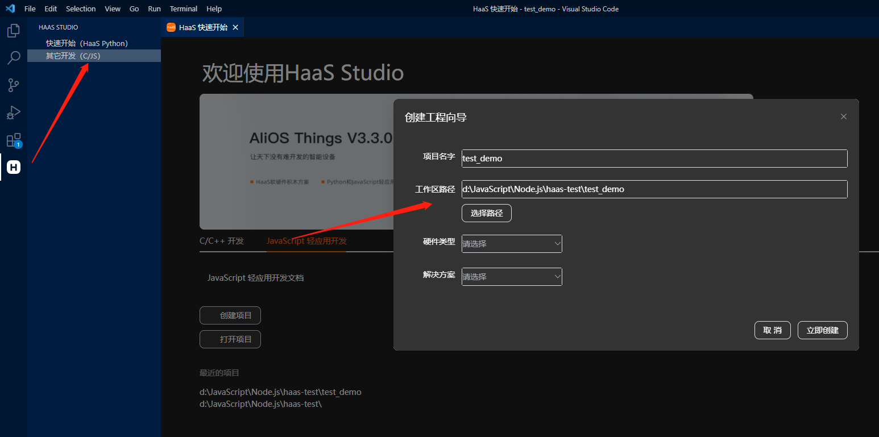
Task: Click the 选择路径 button
Action: (487, 213)
